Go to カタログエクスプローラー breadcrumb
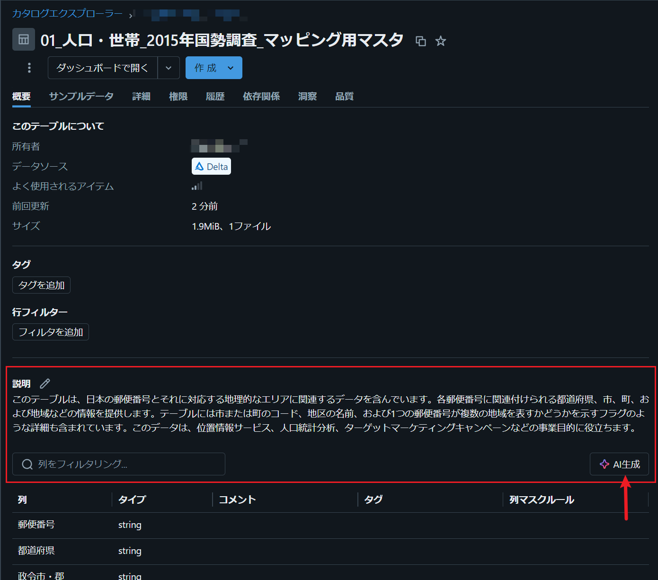 [67, 13]
